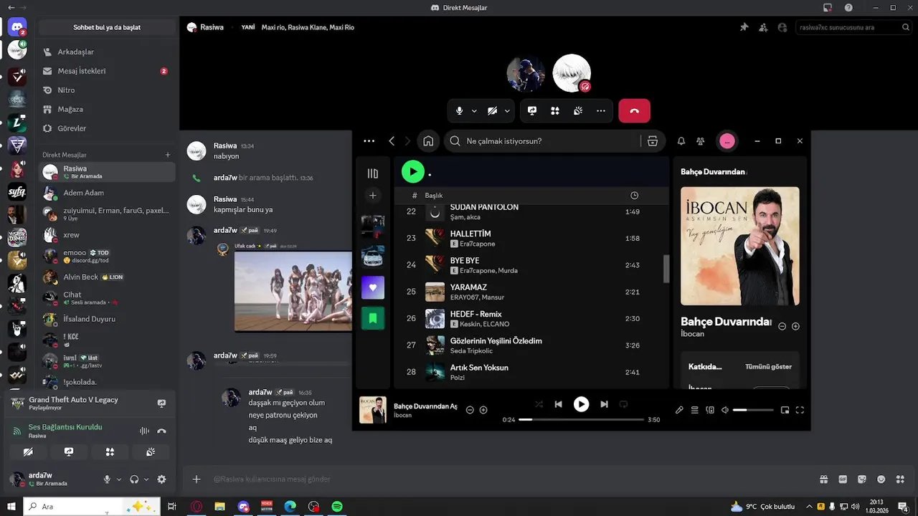Image resolution: width=918 pixels, height=516 pixels.
Task: Toggle noise suppression waveform icon
Action: (144, 431)
